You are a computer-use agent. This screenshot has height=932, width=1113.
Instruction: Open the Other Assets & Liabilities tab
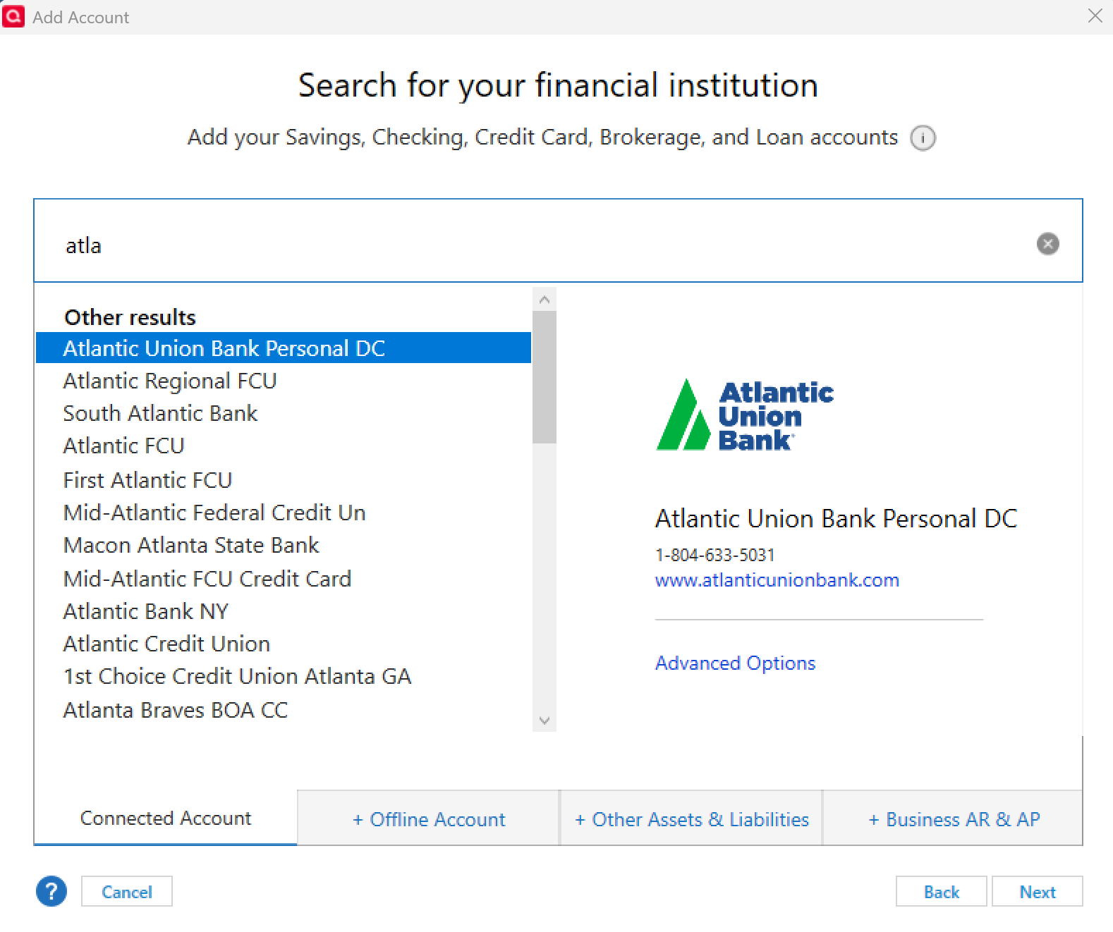[x=691, y=819]
